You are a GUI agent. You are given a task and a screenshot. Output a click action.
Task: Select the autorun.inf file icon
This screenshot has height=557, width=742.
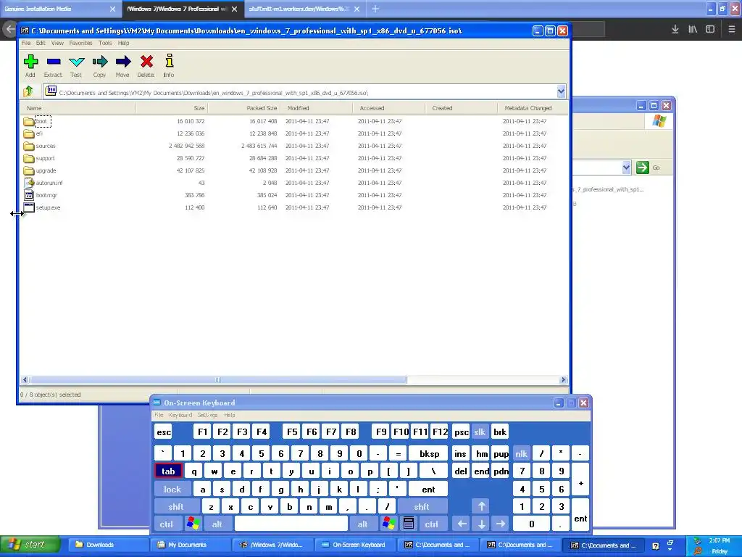pyautogui.click(x=29, y=183)
